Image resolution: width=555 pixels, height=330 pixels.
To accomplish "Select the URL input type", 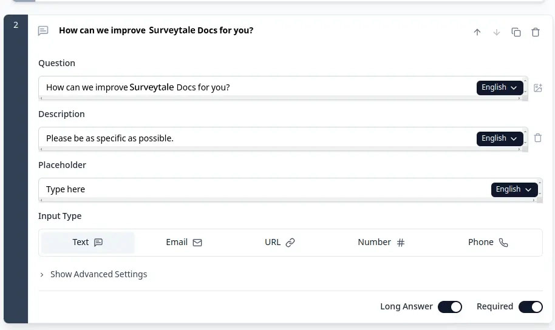I will (x=279, y=242).
